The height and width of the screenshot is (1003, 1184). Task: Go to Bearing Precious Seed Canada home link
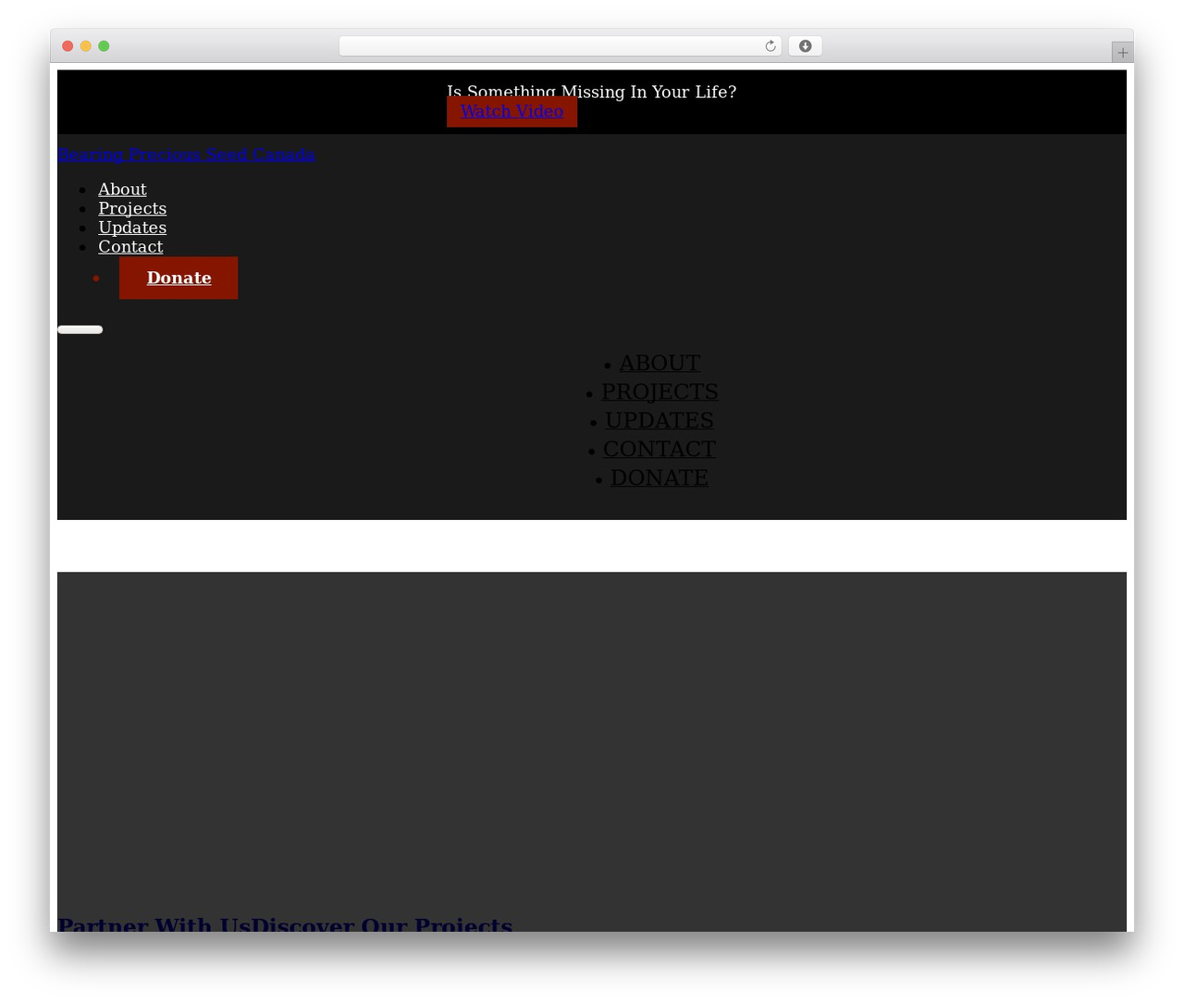tap(186, 155)
